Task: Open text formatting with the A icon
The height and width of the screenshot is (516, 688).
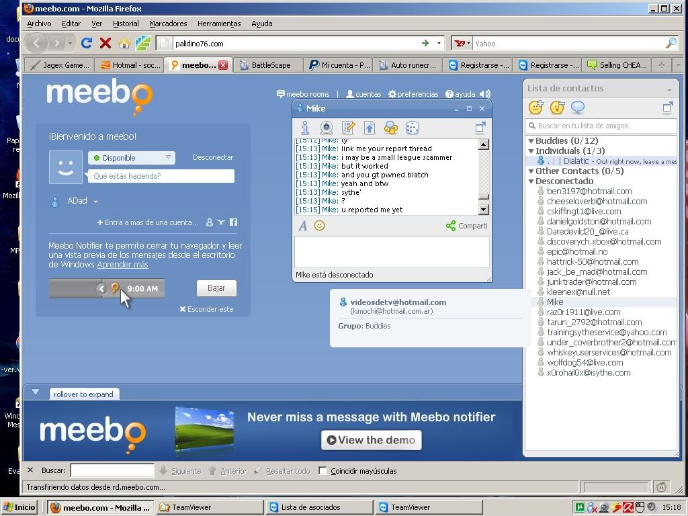Action: click(x=303, y=226)
